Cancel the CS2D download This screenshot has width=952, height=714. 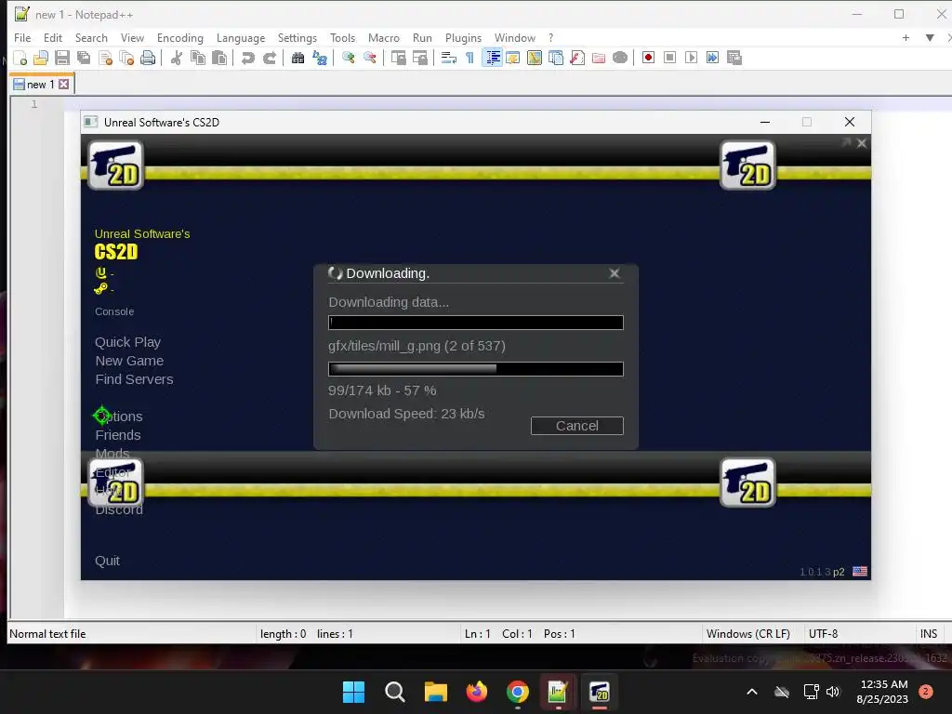[x=576, y=426]
